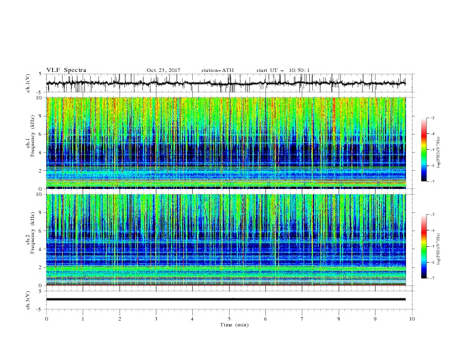Click time axis tick label "2"

coord(120,319)
